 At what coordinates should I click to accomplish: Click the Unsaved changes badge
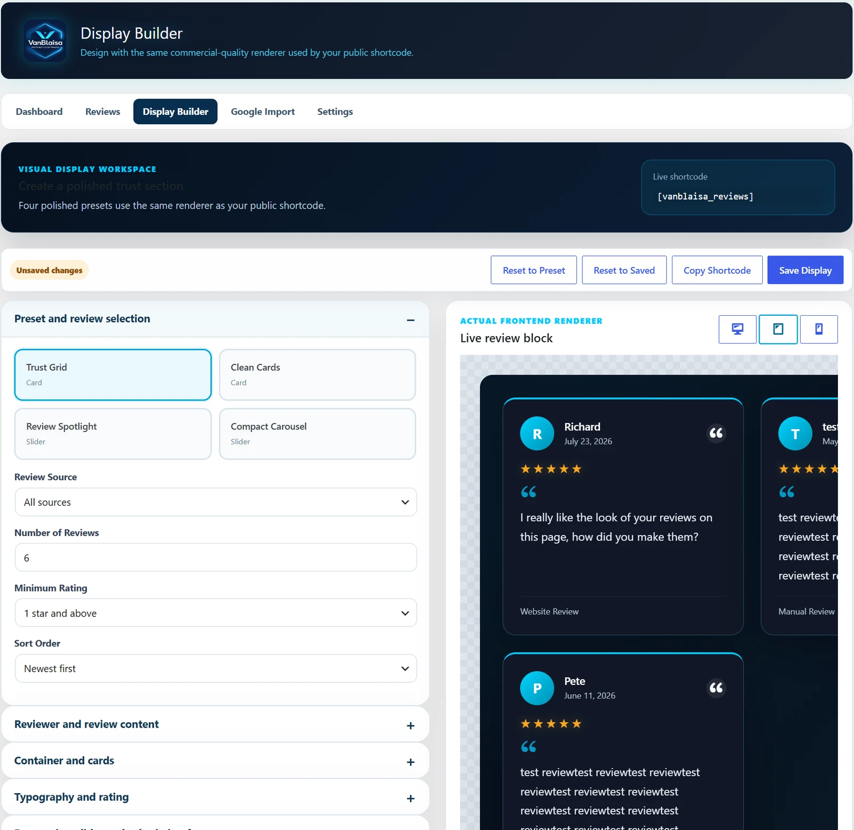pyautogui.click(x=49, y=270)
